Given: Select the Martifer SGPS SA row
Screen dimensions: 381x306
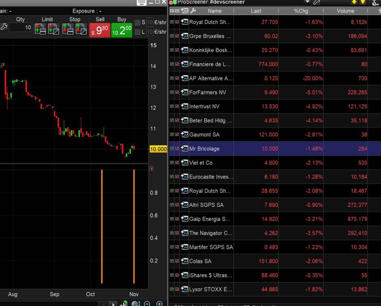Looking at the screenshot, I should point(275,247).
